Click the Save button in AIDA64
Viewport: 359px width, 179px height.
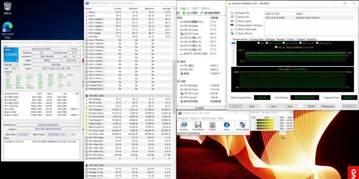(x=289, y=106)
